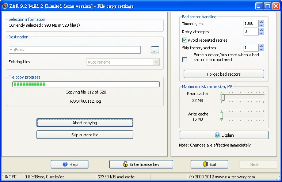Click Forget bad sectors button
The width and height of the screenshot is (282, 182).
click(x=224, y=74)
